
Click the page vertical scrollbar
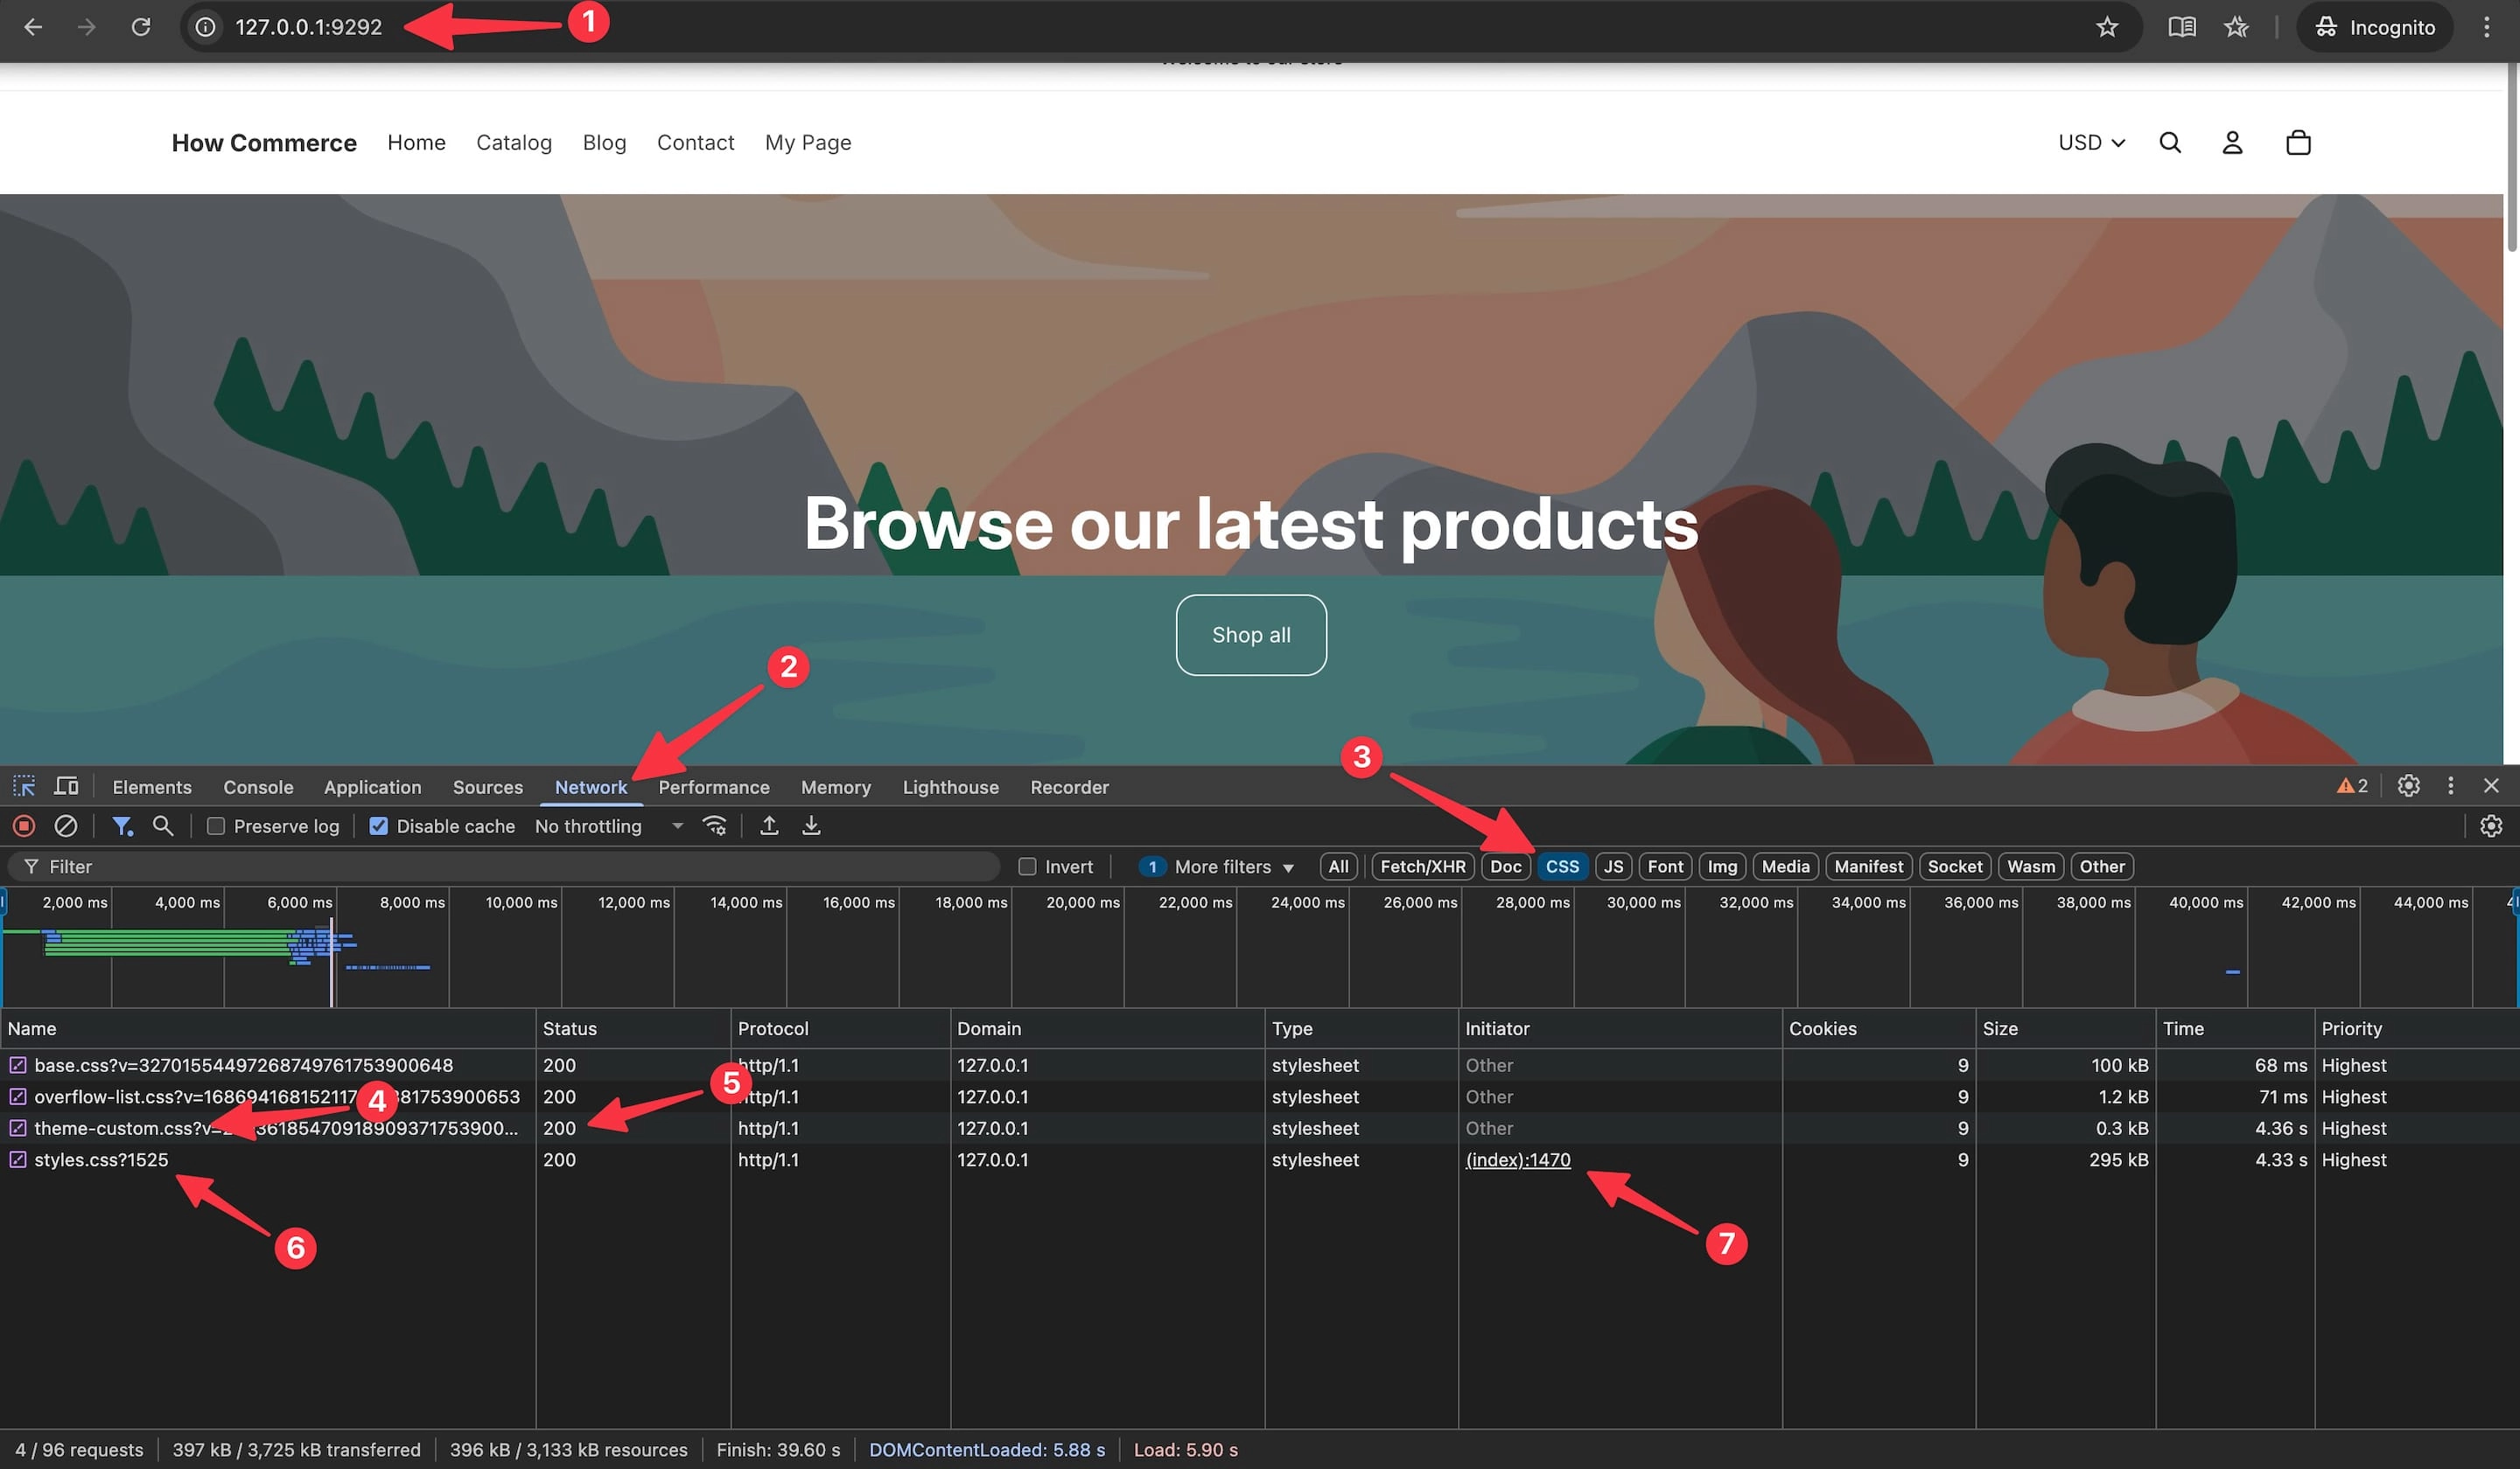pos(2511,160)
